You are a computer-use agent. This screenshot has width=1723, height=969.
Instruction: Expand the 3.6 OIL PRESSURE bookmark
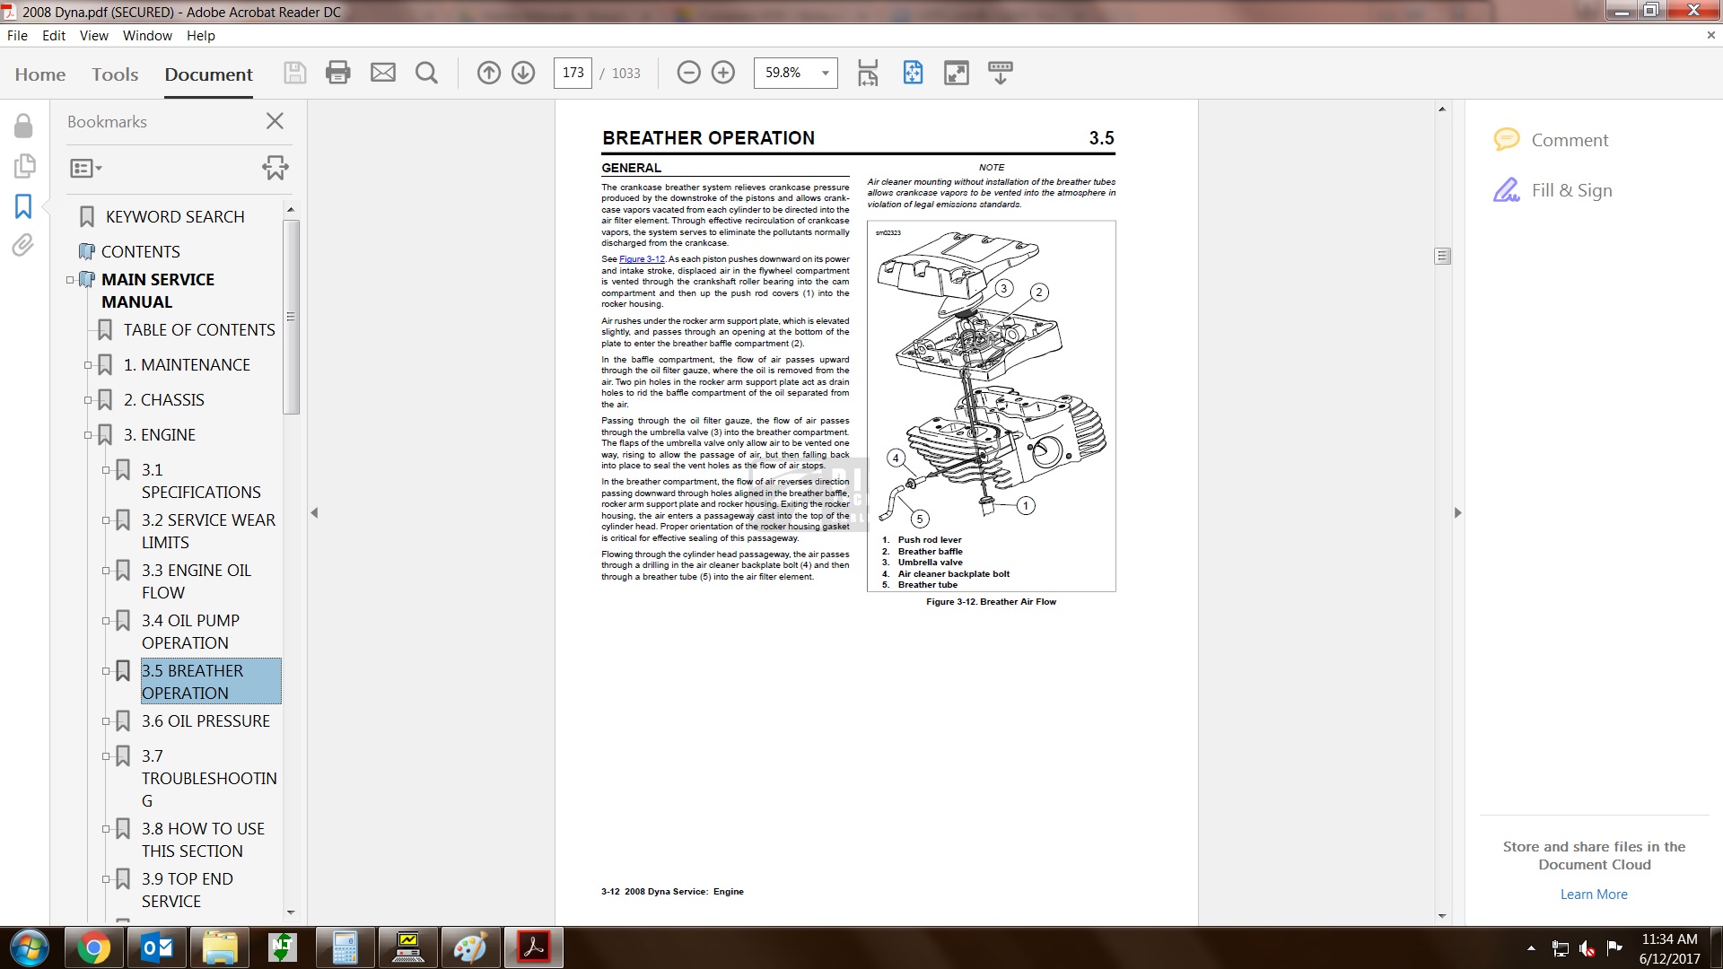[106, 721]
